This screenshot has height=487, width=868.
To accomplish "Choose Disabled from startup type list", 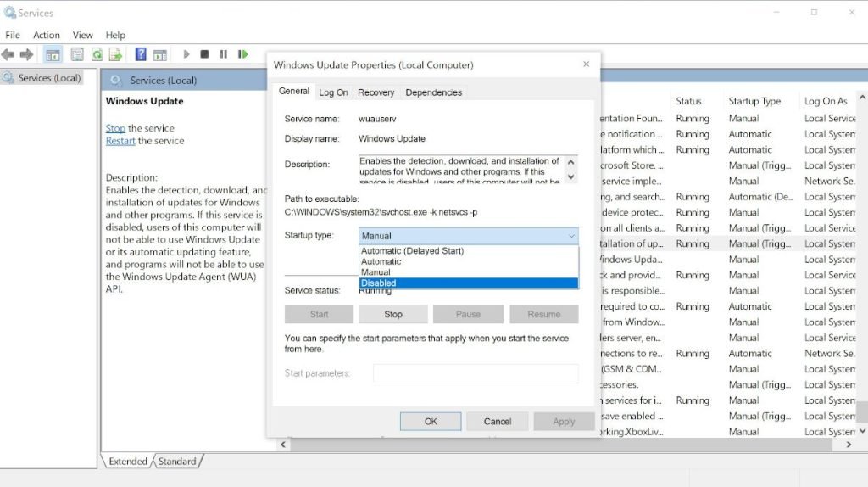I will tap(468, 283).
